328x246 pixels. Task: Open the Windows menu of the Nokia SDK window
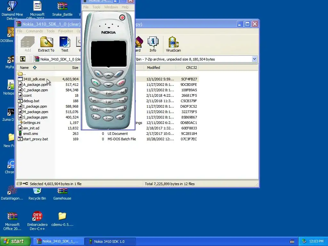[111, 7]
